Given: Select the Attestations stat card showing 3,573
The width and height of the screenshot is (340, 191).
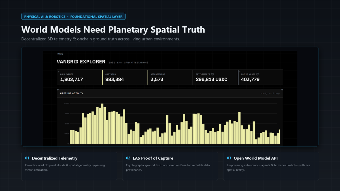Looking at the screenshot, I should click(x=170, y=77).
